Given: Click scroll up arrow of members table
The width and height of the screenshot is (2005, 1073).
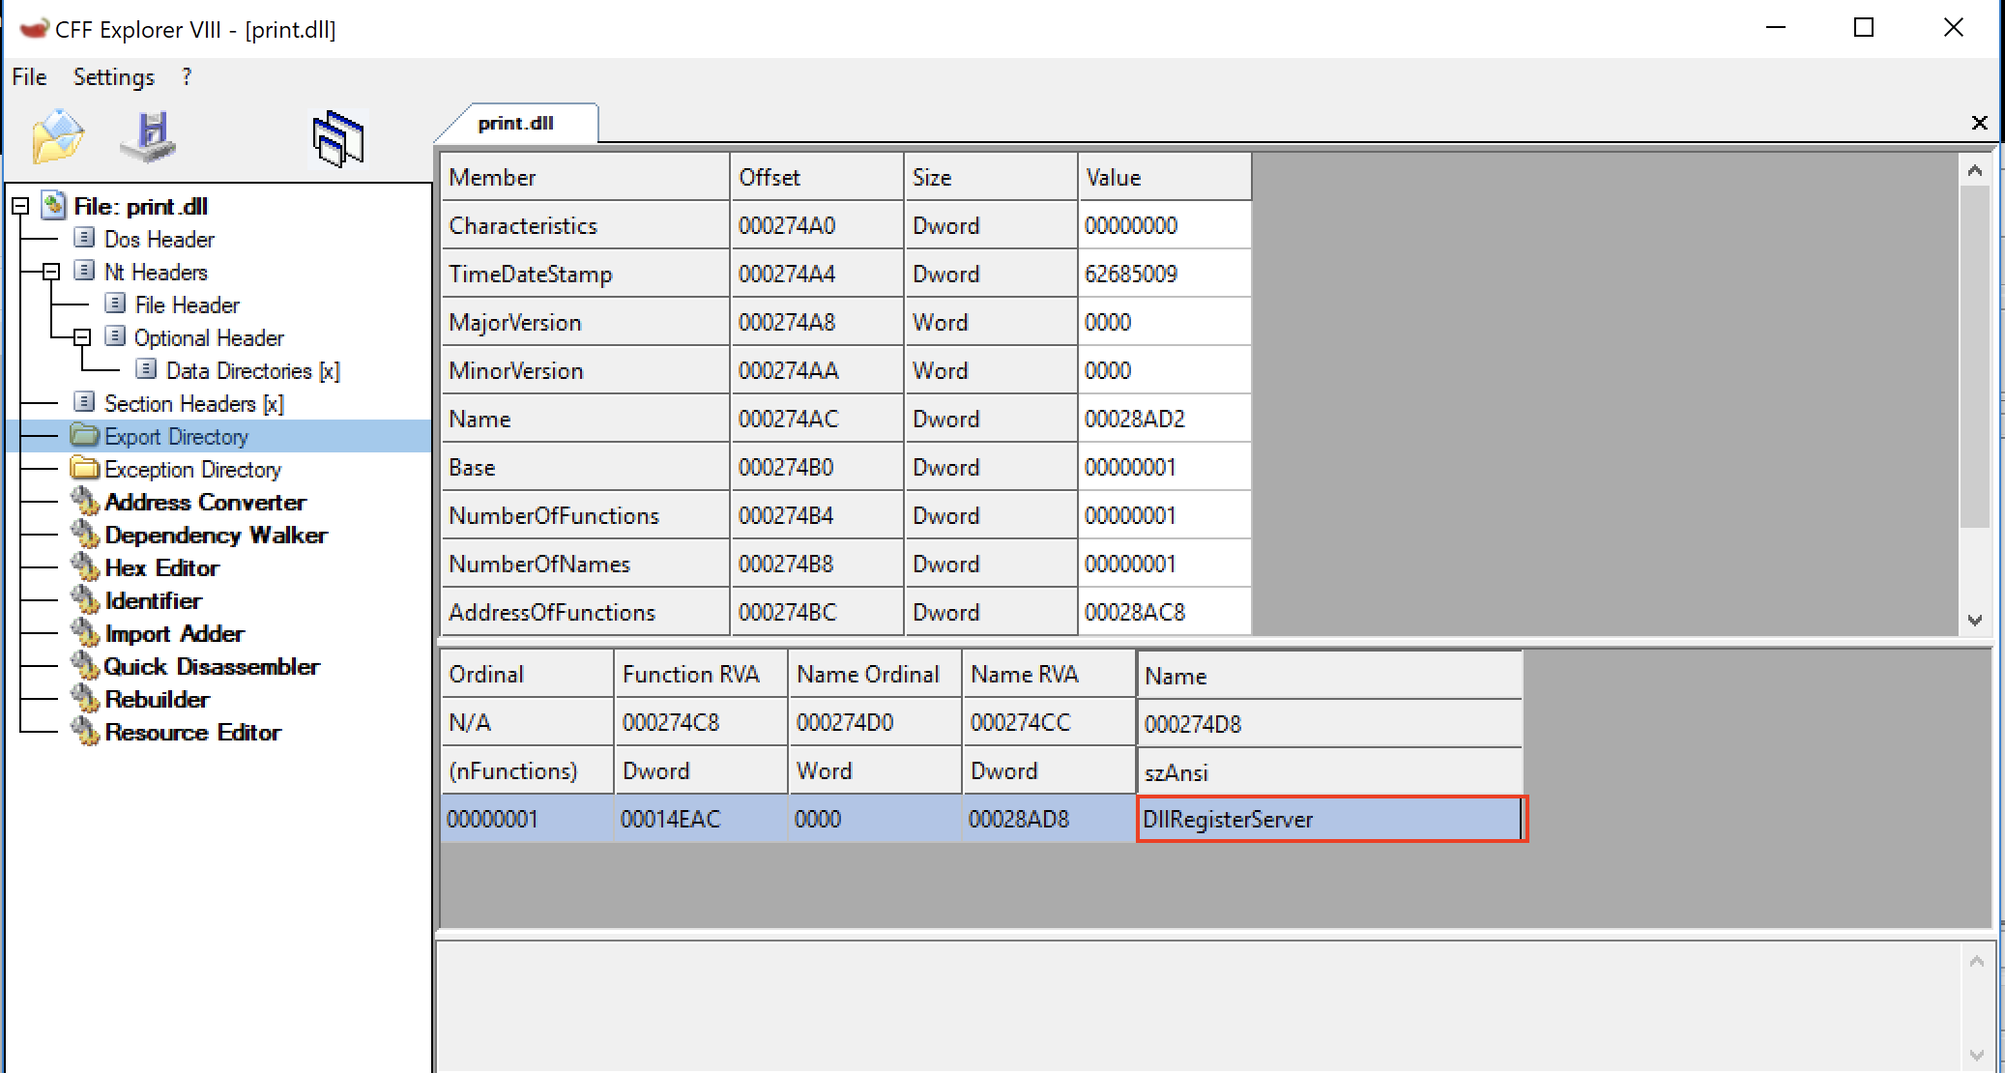Looking at the screenshot, I should (x=1975, y=170).
